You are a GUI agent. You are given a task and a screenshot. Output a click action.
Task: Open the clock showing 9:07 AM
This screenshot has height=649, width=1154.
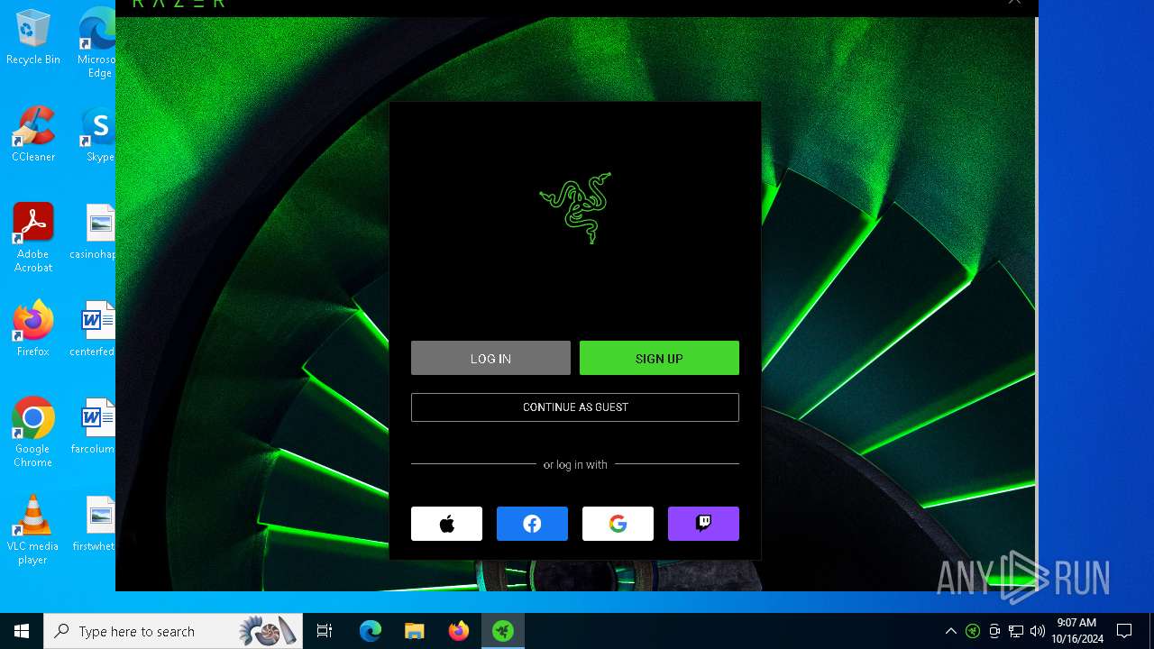pyautogui.click(x=1077, y=631)
